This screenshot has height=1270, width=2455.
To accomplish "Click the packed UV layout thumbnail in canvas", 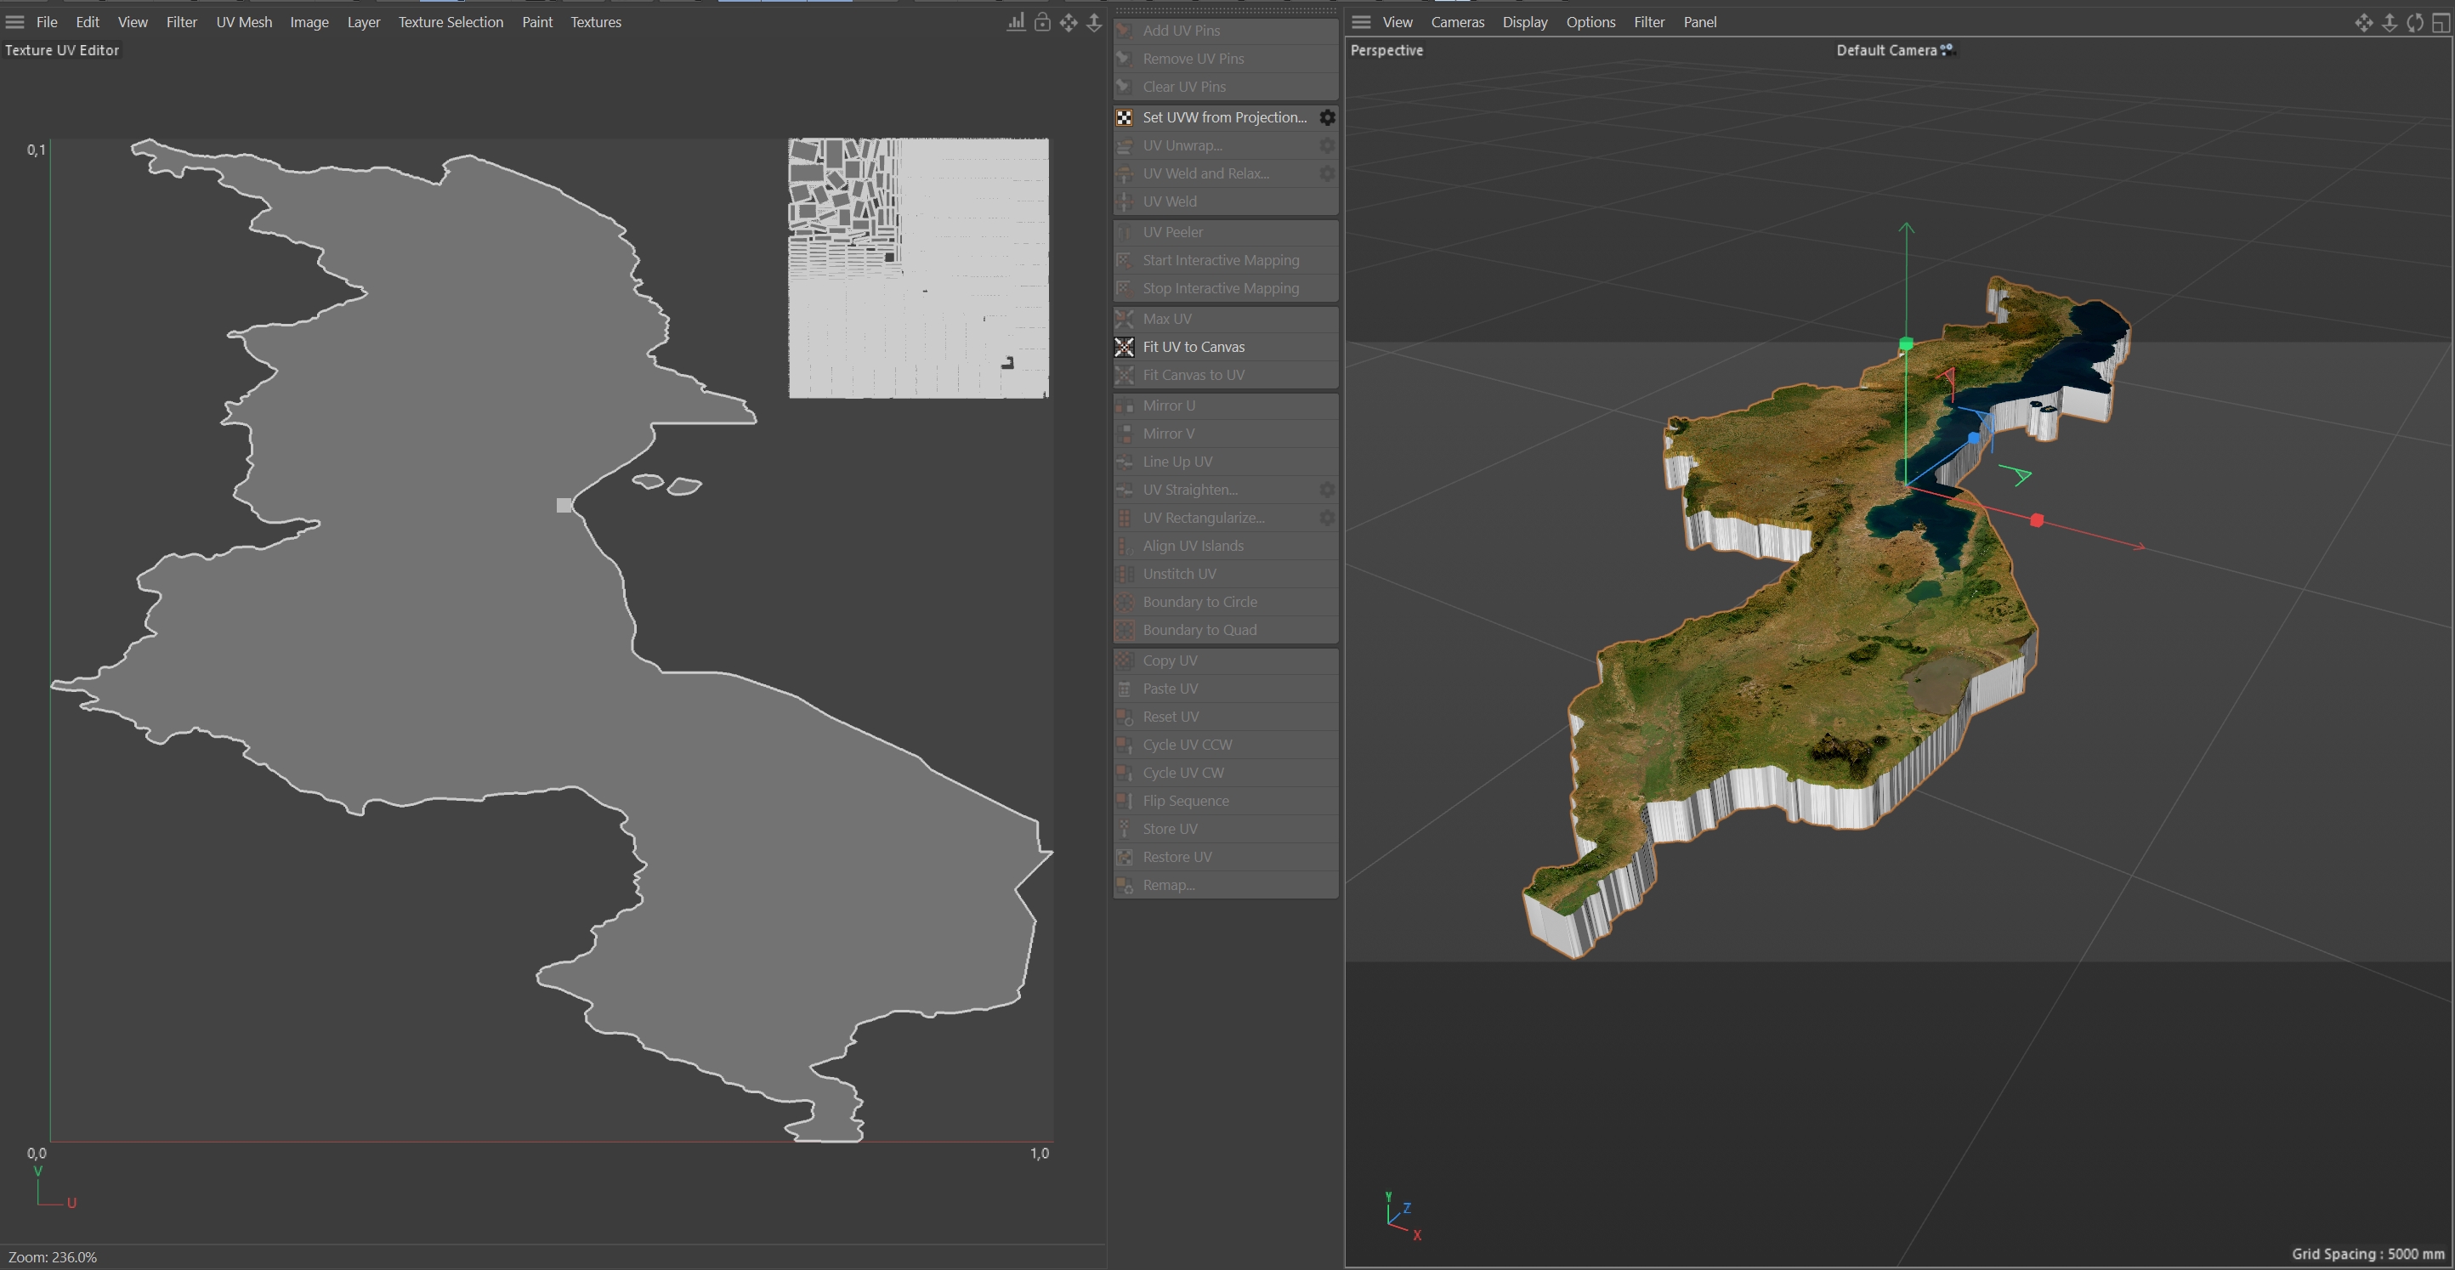I will 918,268.
